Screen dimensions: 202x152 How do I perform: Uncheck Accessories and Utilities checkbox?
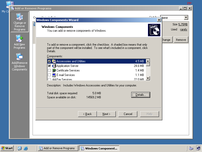tap(49, 61)
